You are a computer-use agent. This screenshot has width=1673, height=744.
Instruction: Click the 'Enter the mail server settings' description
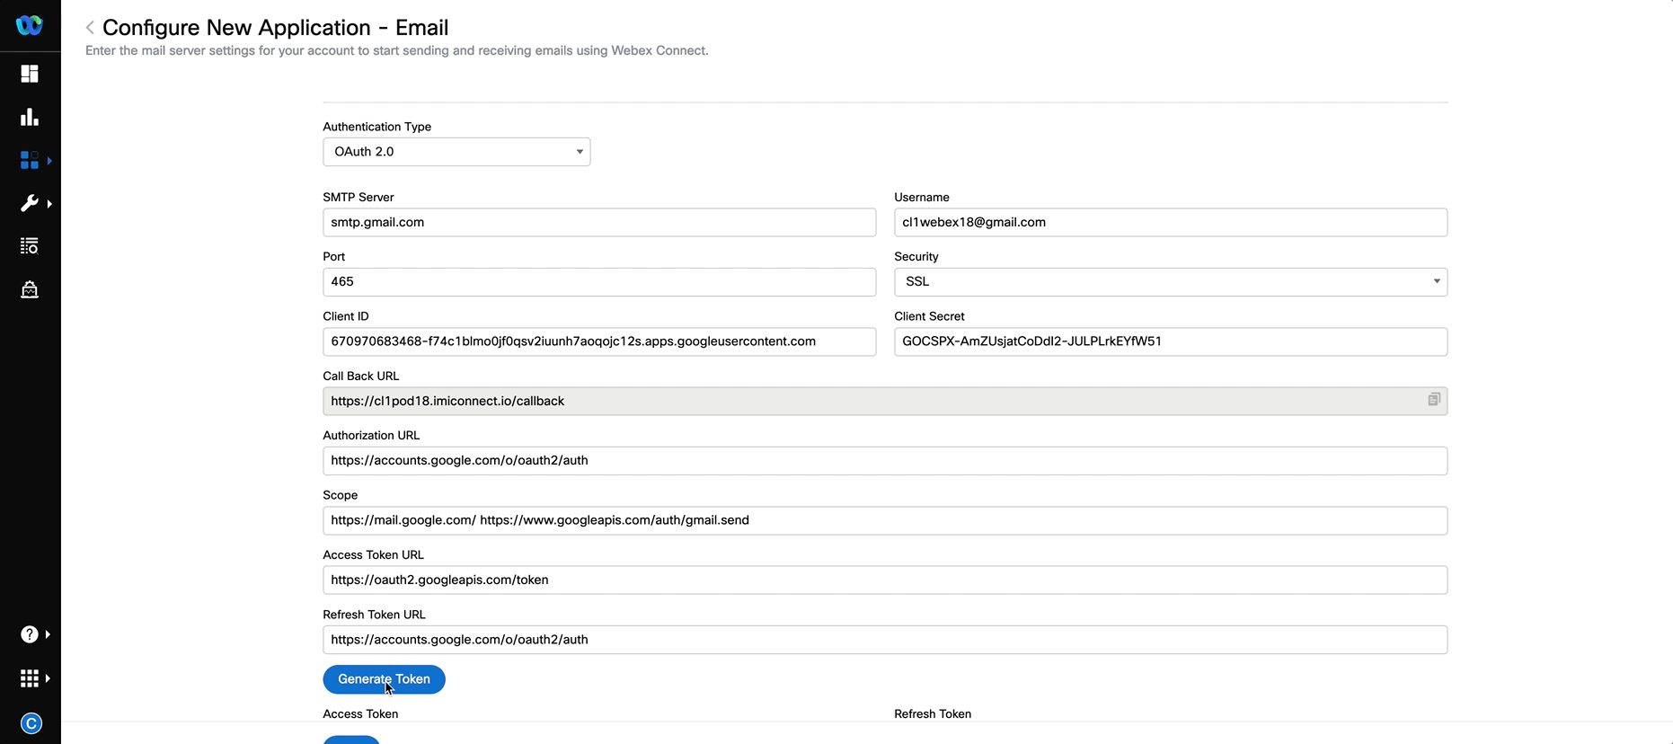(x=397, y=50)
